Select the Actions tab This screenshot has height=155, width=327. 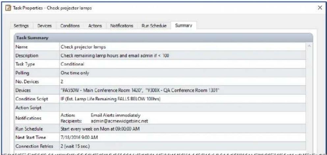tap(95, 26)
